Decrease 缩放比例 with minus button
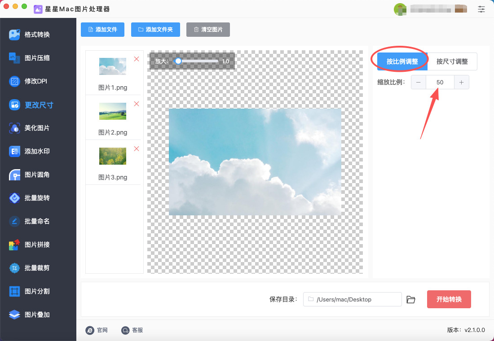The height and width of the screenshot is (341, 494). click(x=419, y=82)
